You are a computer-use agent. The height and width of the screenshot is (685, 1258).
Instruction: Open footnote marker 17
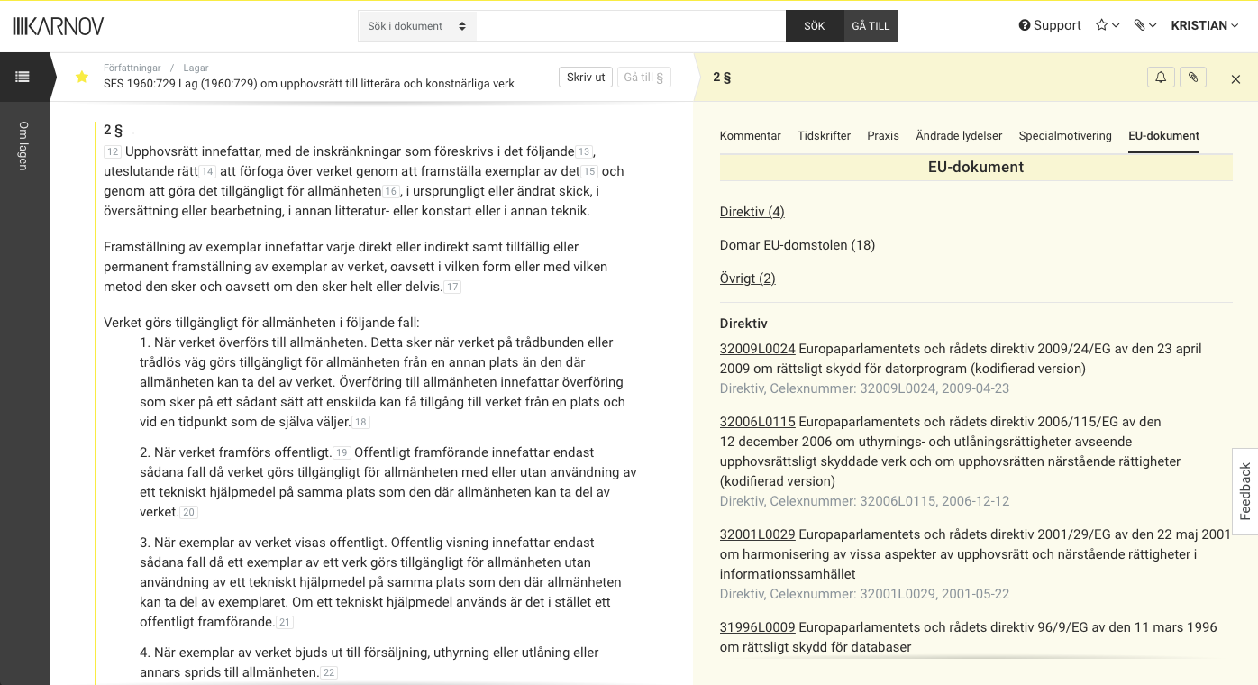tap(452, 287)
